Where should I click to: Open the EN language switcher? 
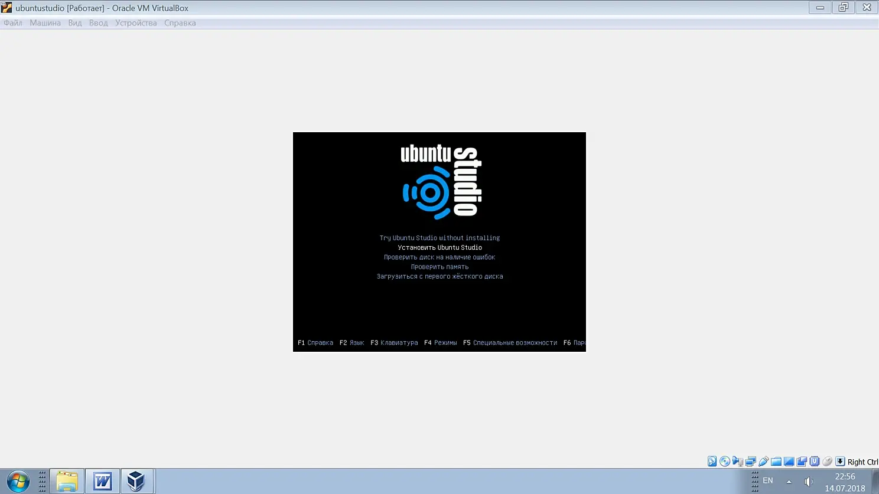[x=768, y=480]
